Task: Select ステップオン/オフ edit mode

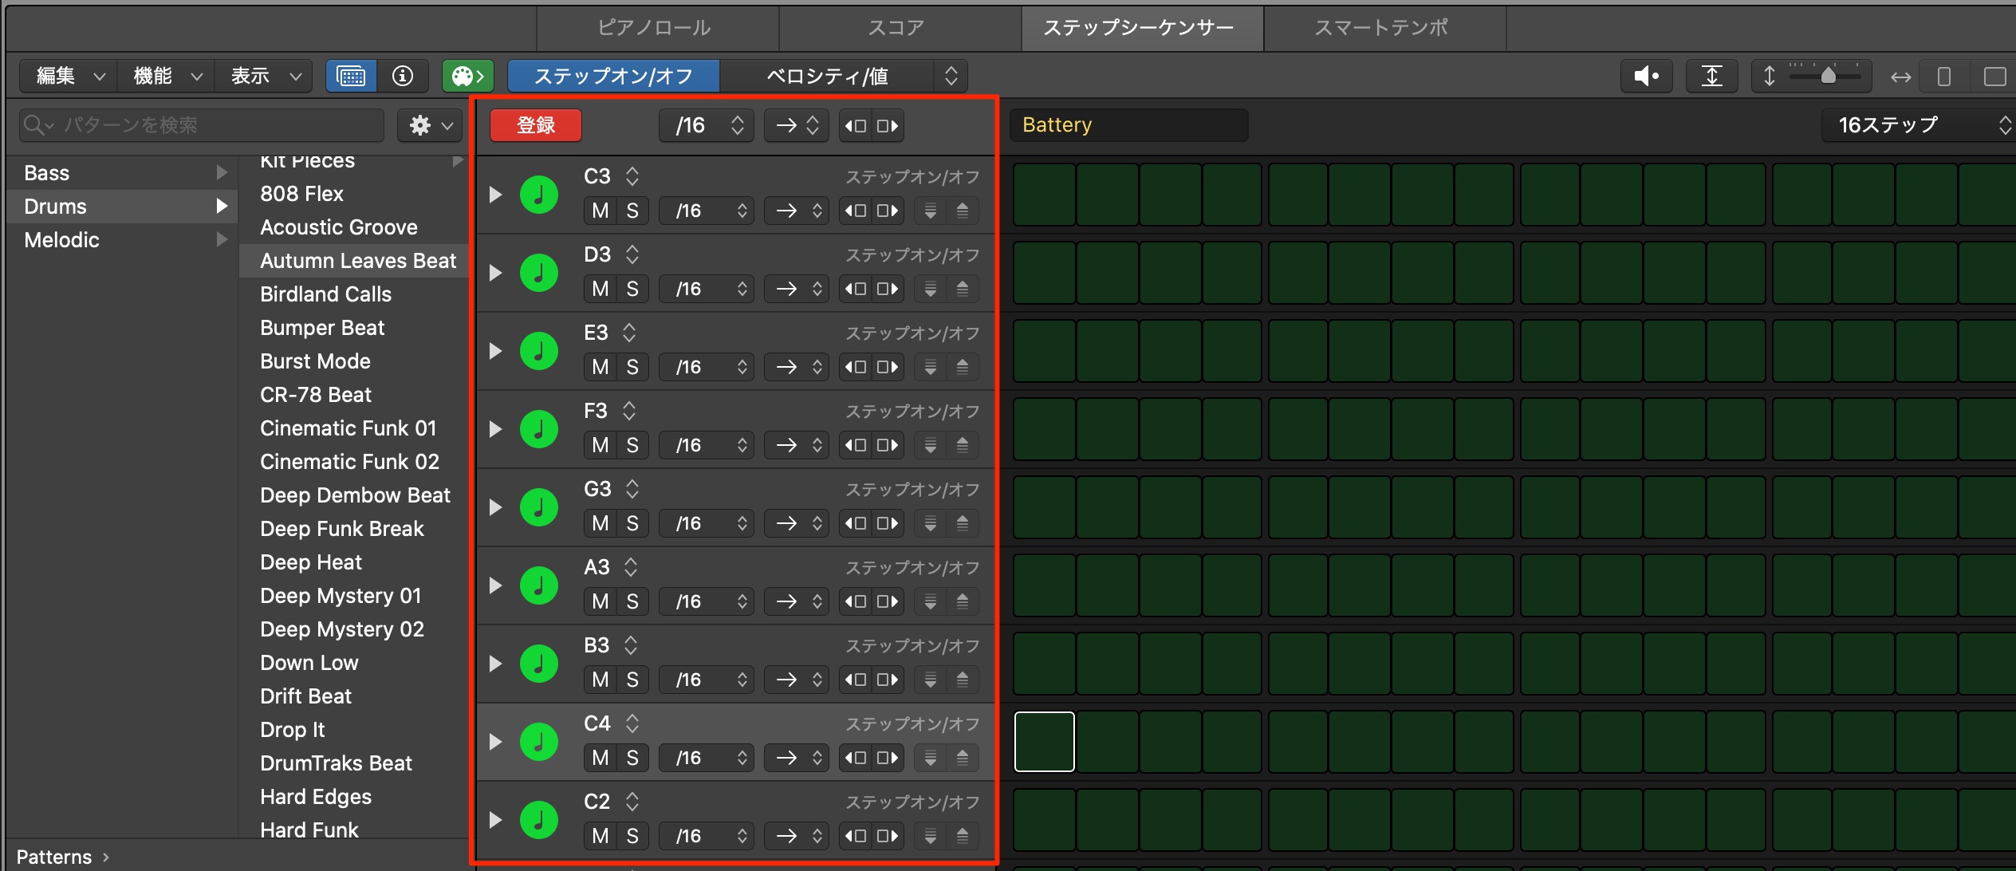Action: [x=613, y=76]
